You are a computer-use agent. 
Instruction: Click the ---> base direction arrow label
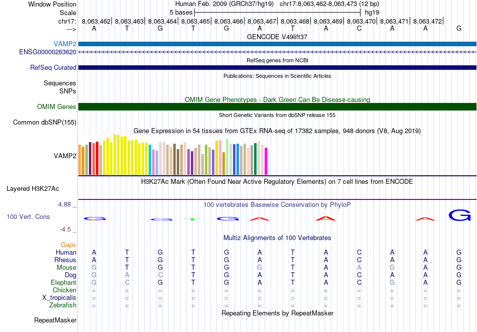(71, 29)
